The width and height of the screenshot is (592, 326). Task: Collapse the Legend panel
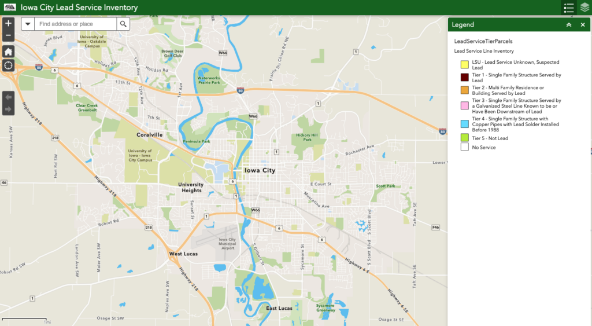click(569, 25)
